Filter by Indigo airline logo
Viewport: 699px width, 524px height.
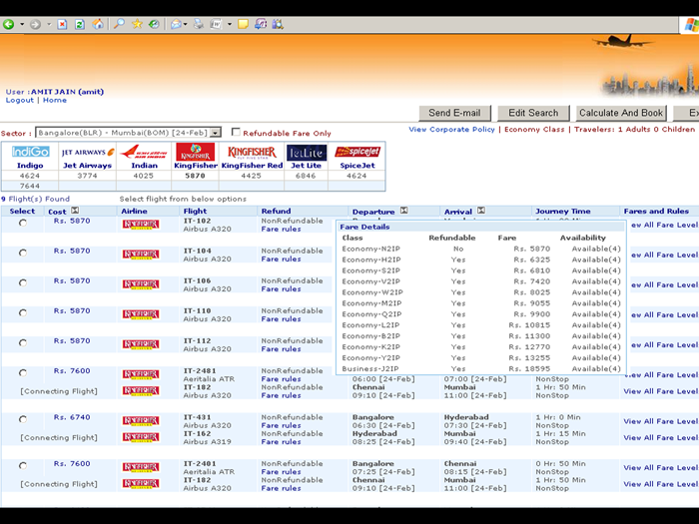[30, 152]
